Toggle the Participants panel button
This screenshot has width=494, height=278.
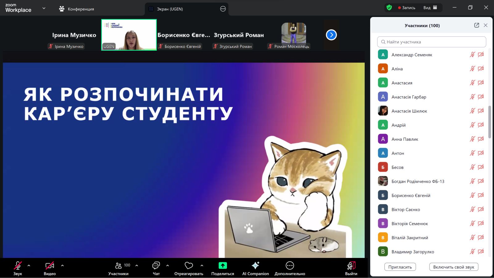coord(119,266)
